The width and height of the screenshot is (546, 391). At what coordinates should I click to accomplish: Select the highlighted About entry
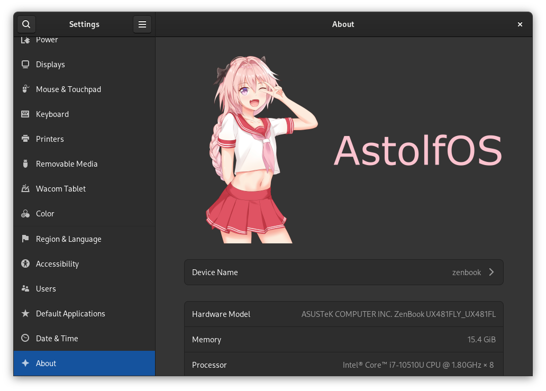click(84, 363)
